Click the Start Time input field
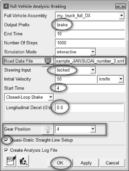Viewport: 129px width, 171px height. (x=90, y=88)
